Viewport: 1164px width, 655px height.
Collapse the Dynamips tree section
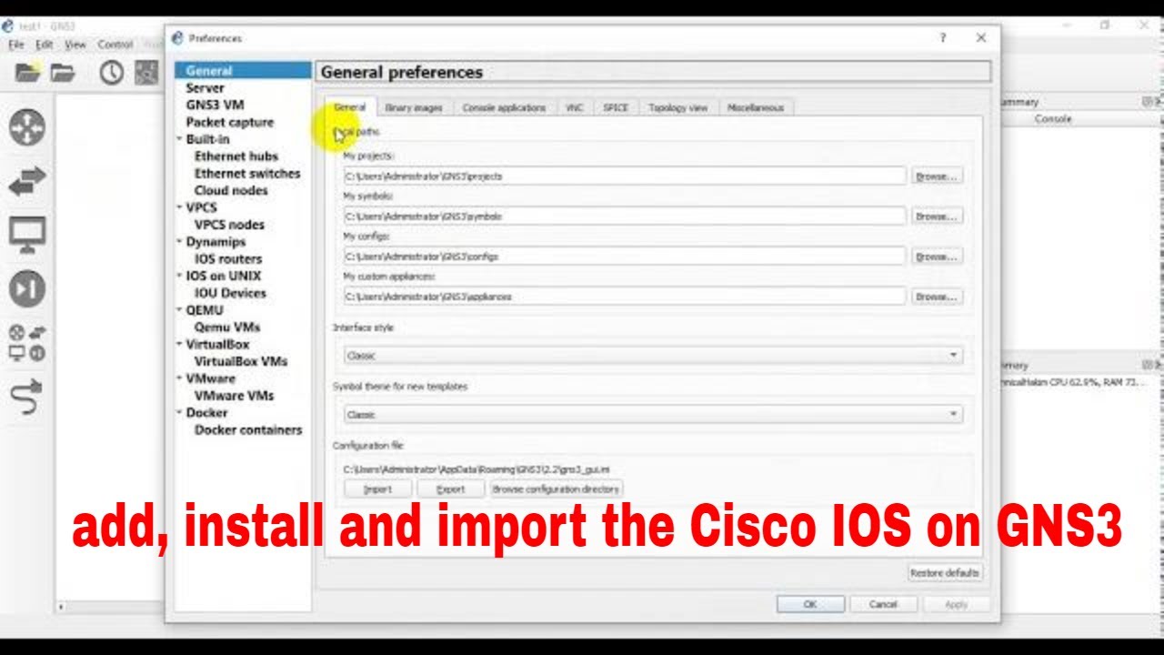[x=179, y=242]
